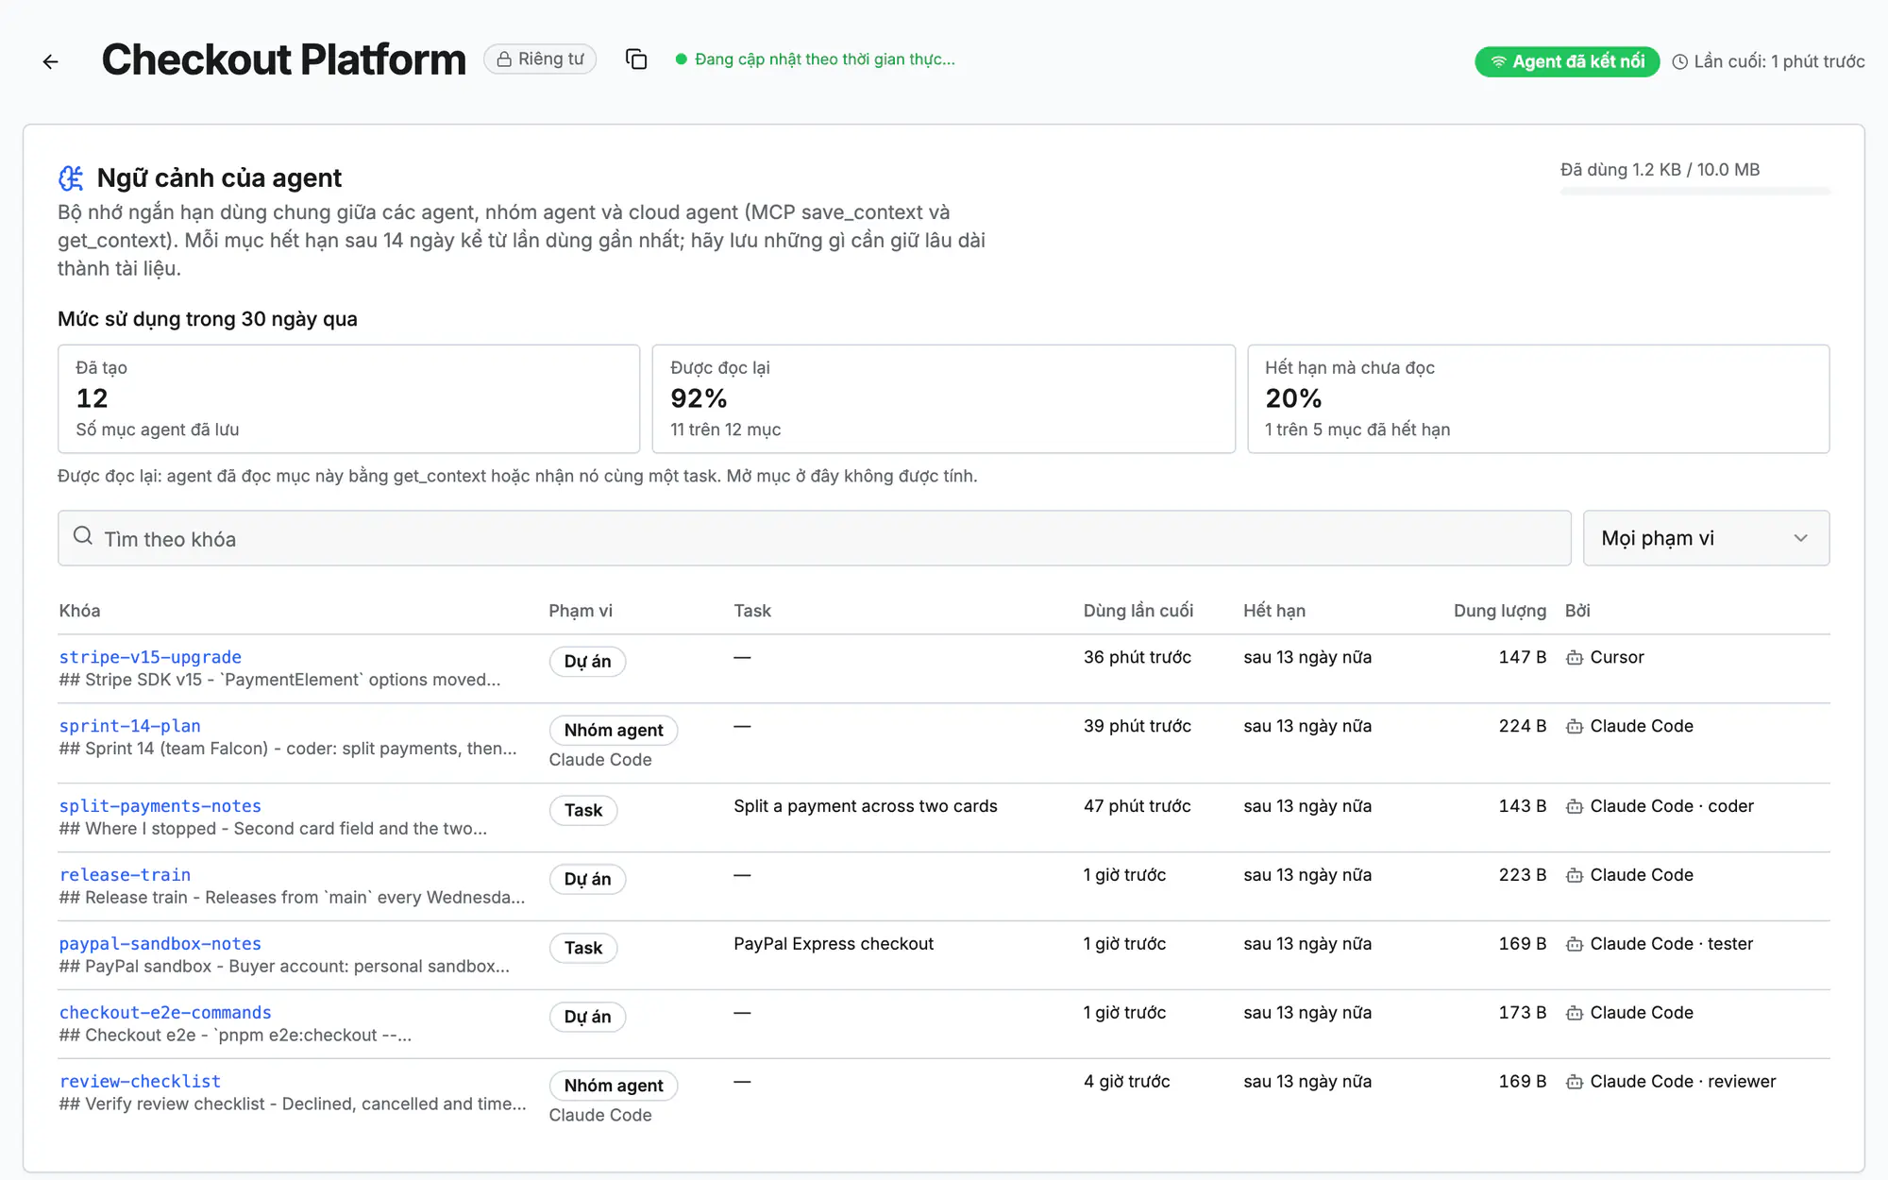
Task: Click the chevron in Mọi phạm vi dropdown
Action: click(1800, 538)
